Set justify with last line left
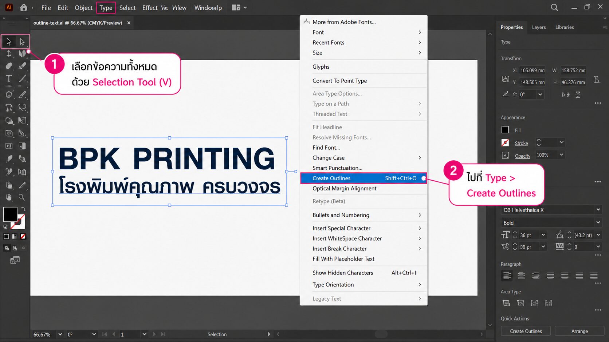 click(550, 276)
